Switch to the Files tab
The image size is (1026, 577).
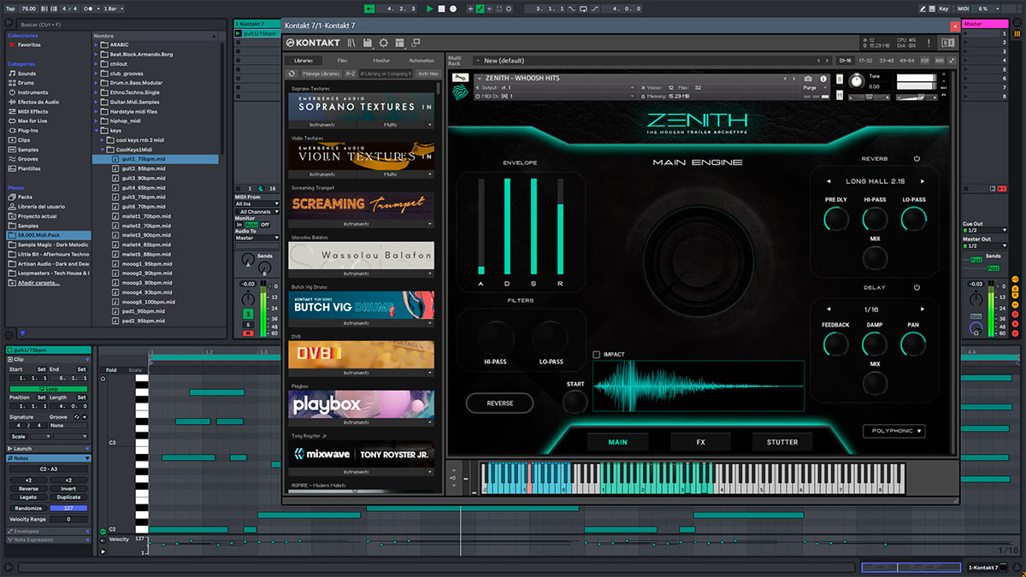pyautogui.click(x=342, y=61)
